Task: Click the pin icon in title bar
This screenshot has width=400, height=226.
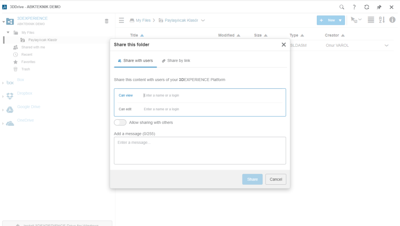Action: (x=379, y=7)
